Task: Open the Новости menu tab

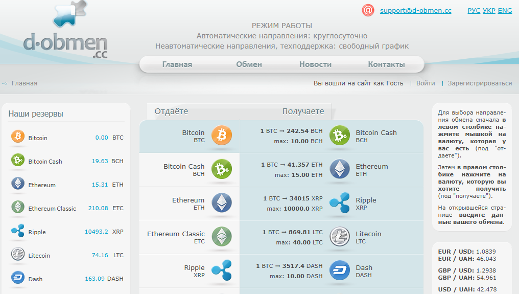Action: pyautogui.click(x=316, y=64)
